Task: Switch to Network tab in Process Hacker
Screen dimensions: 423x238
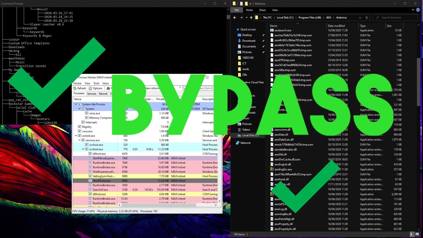Action: point(103,94)
